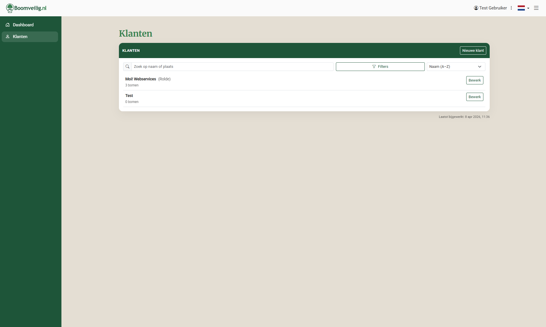The height and width of the screenshot is (327, 546).
Task: Click the Nieuwe klant button
Action: (473, 51)
